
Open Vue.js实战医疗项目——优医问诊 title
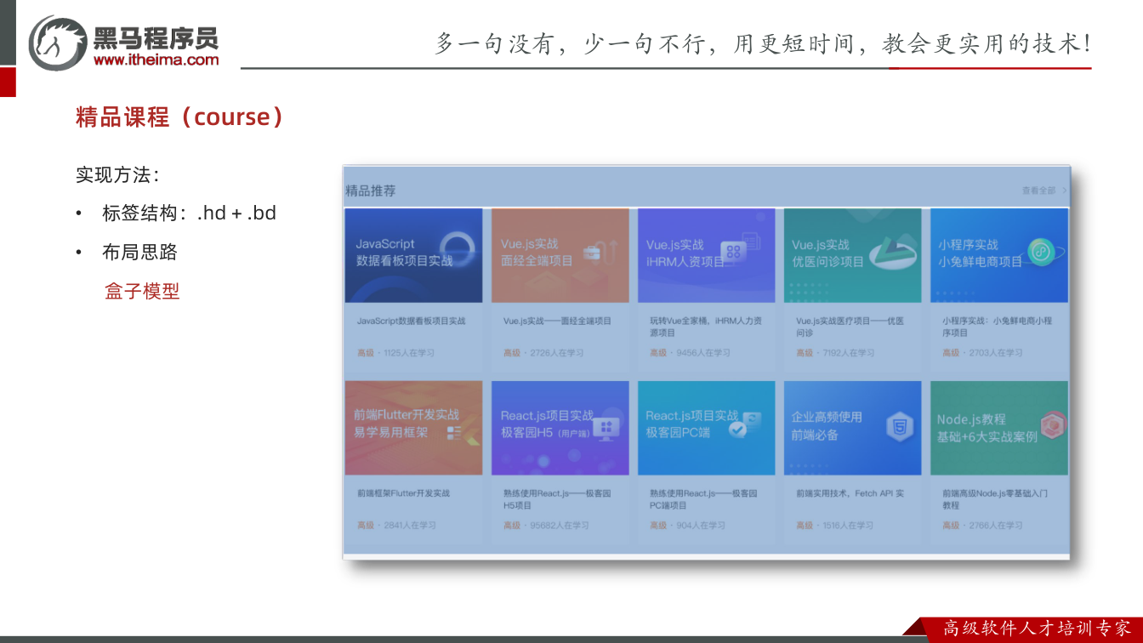pos(850,327)
